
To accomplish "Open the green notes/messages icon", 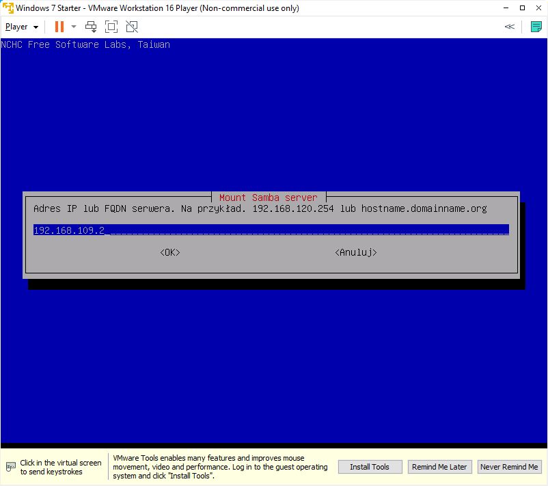I will [536, 27].
